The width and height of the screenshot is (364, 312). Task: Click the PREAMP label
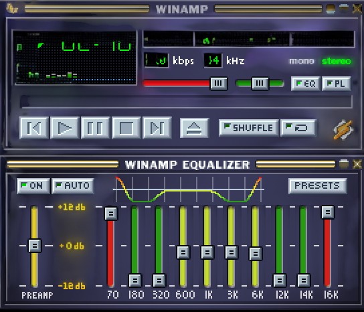[37, 295]
